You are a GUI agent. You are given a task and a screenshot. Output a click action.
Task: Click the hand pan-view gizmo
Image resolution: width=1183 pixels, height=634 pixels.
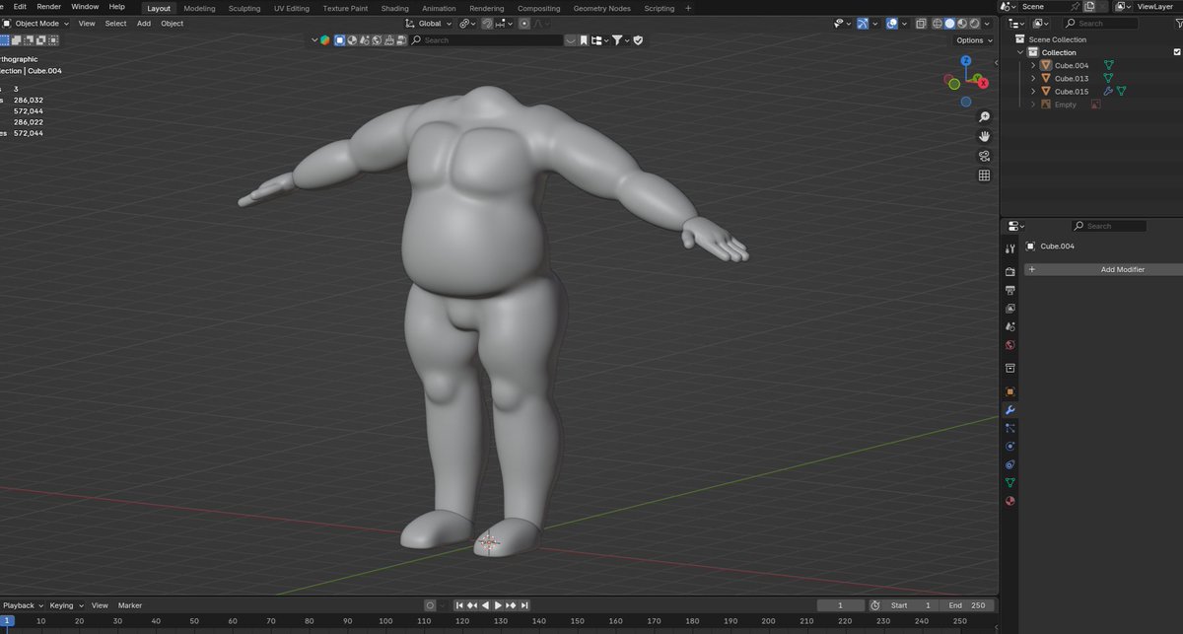(x=984, y=136)
